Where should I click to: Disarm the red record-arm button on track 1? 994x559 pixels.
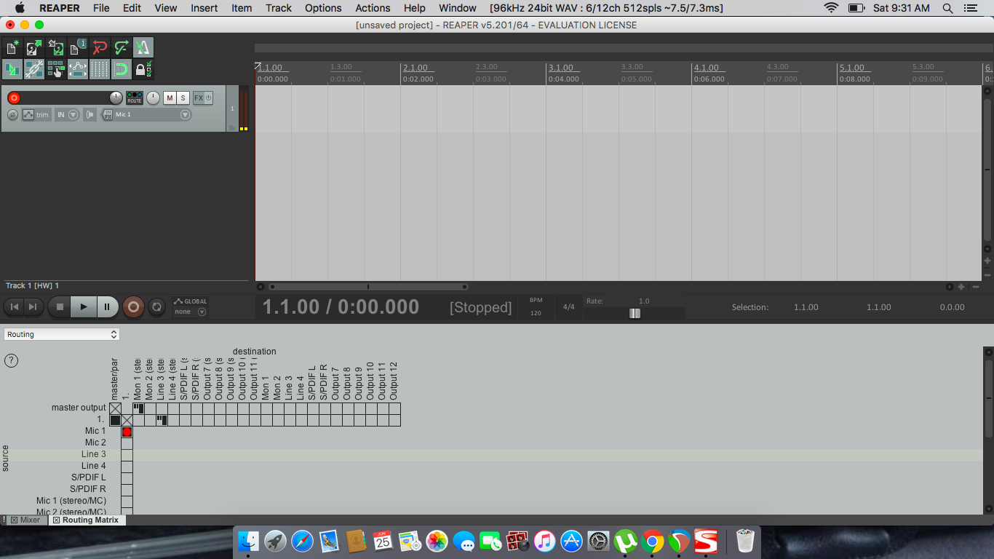click(x=14, y=98)
